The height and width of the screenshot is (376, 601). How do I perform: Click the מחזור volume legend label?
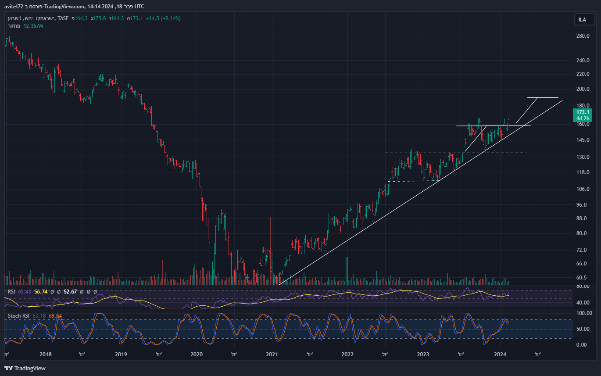14,26
